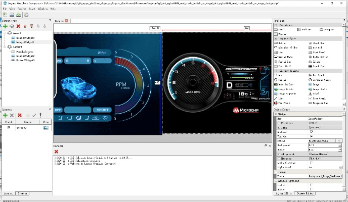Clear the console with the red X icon
The width and height of the screenshot is (348, 202).
point(56,151)
